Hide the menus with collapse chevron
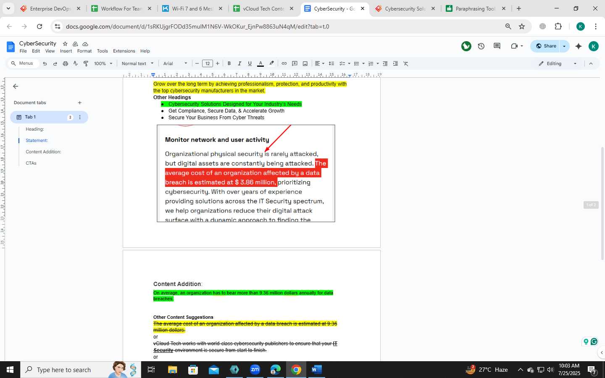This screenshot has width=605, height=378. pos(591,63)
